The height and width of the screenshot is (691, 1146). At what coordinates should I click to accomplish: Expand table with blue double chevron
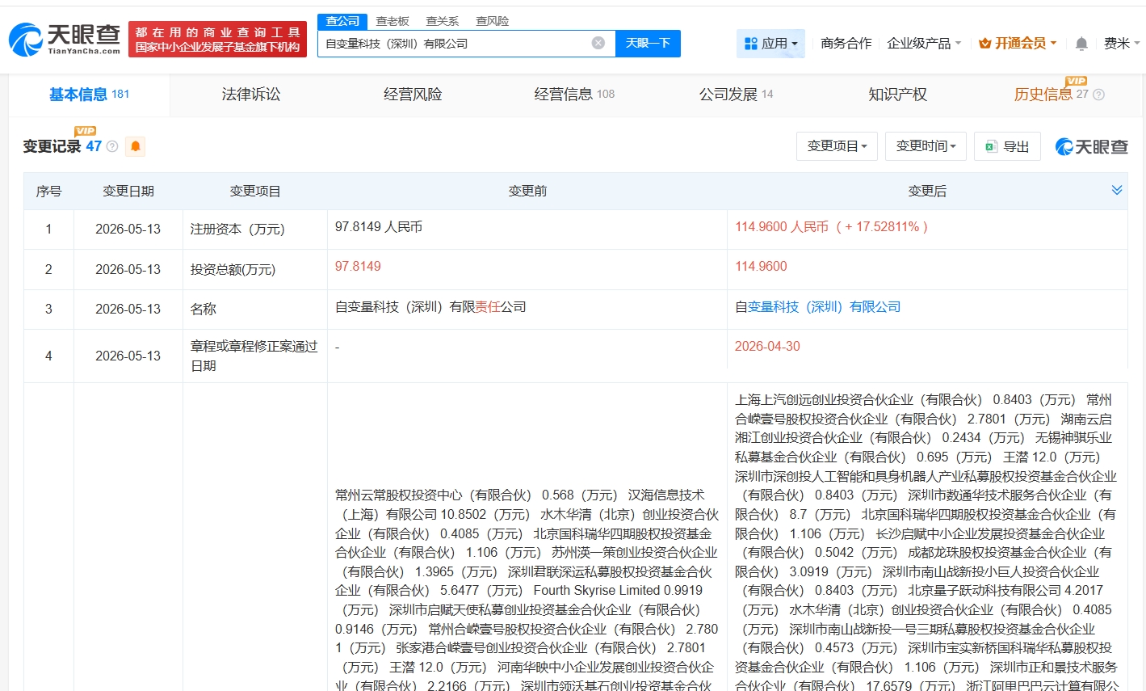1117,191
